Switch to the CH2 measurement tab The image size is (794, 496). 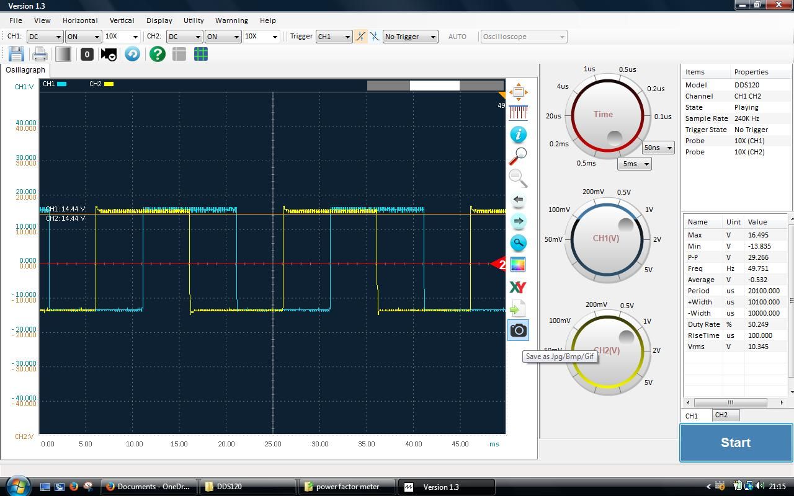click(723, 415)
